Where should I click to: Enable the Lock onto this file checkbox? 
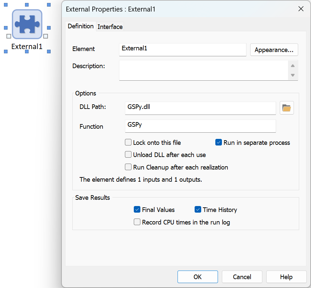(x=128, y=143)
